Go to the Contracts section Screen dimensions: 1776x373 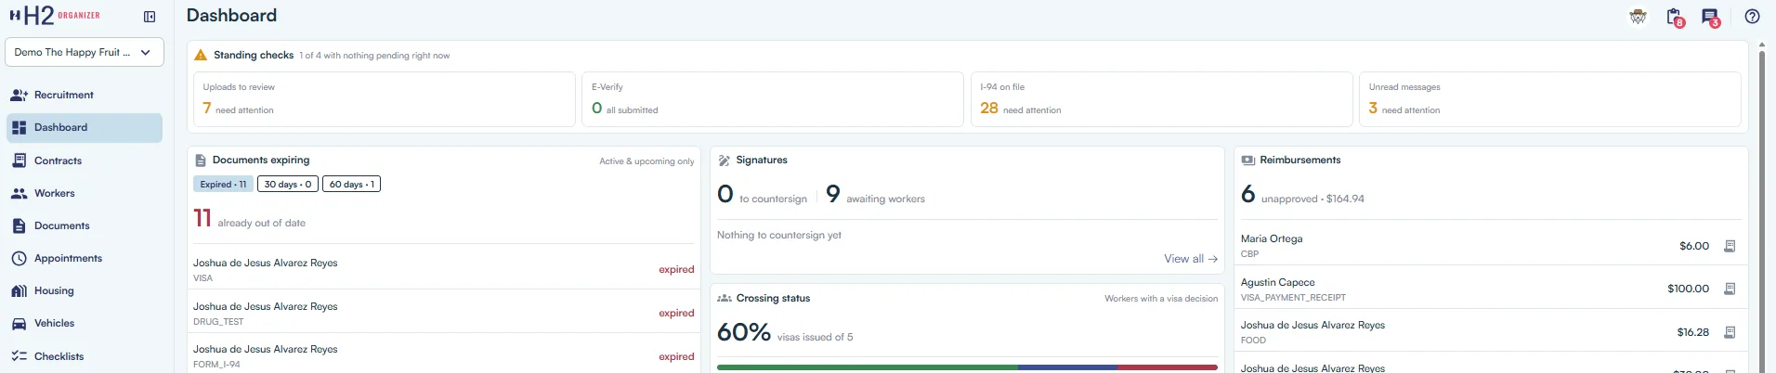(85, 161)
